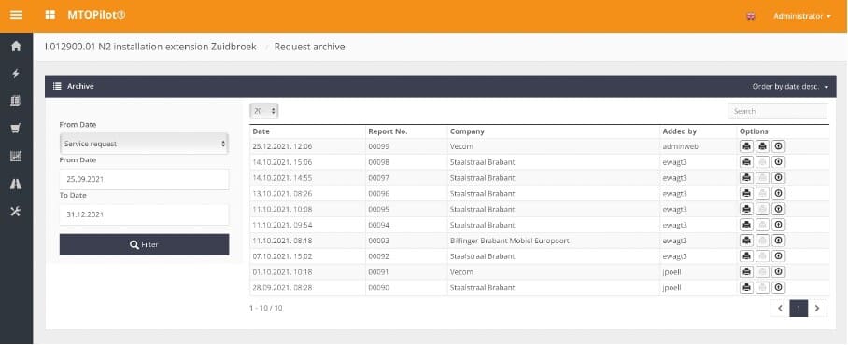Click the circled arrow icon for report 00096

click(x=778, y=193)
